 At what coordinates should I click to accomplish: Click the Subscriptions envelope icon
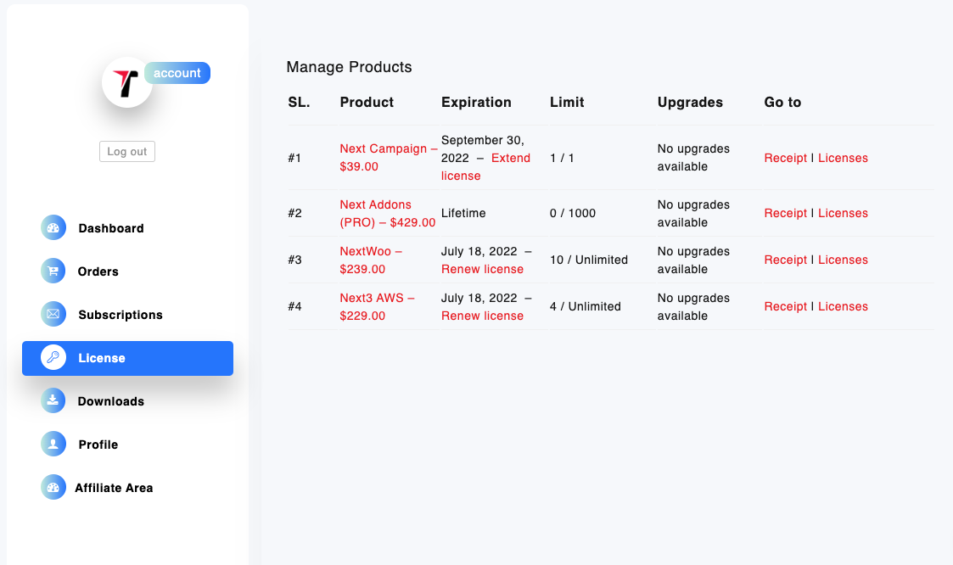tap(53, 314)
